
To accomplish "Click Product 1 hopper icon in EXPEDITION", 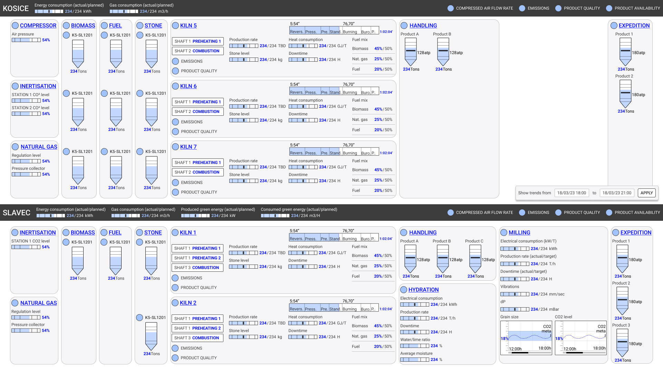I will tap(625, 52).
